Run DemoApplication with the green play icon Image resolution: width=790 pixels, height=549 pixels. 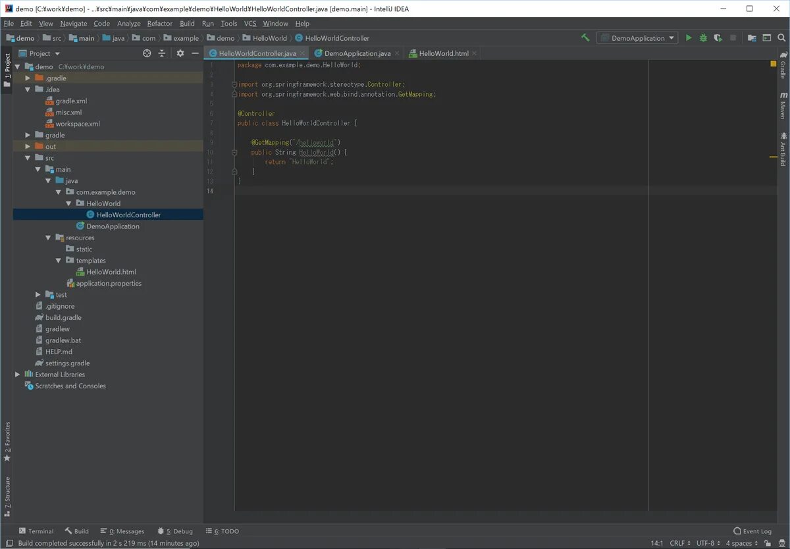click(689, 38)
